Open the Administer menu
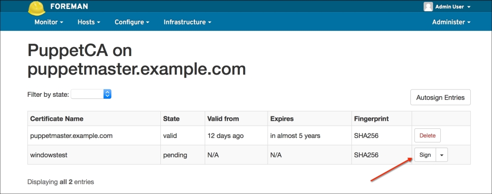492x194 pixels. click(x=451, y=22)
